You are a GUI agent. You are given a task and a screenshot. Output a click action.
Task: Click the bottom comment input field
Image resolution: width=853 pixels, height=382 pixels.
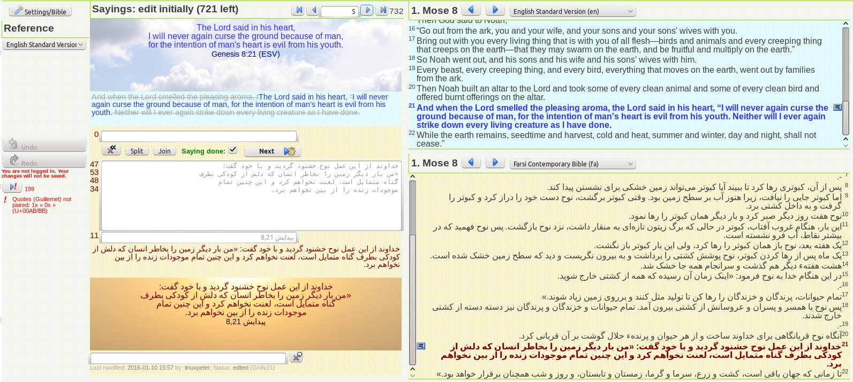(188, 358)
